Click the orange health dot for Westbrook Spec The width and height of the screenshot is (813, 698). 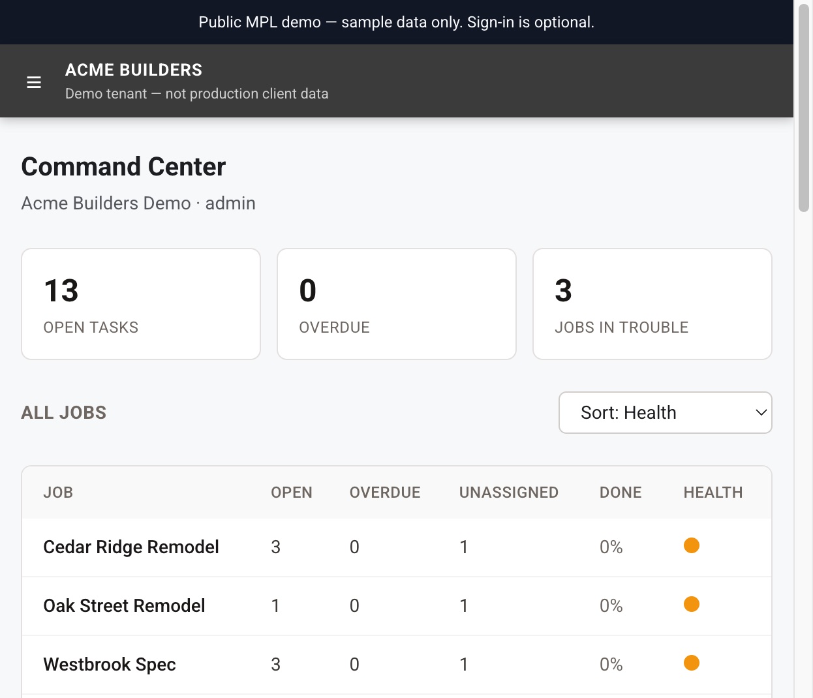point(692,663)
